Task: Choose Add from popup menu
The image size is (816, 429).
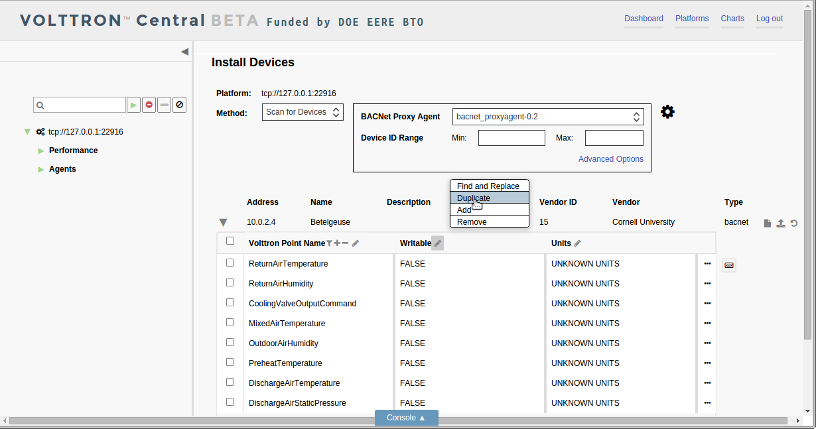Action: point(490,210)
